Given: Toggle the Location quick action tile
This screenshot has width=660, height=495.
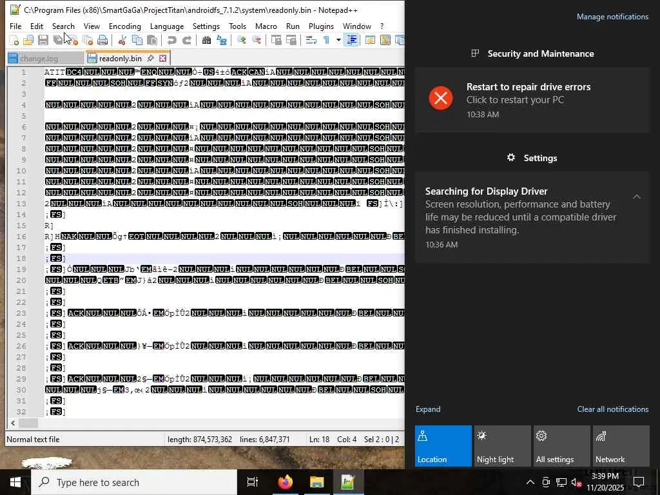Looking at the screenshot, I should pos(443,446).
